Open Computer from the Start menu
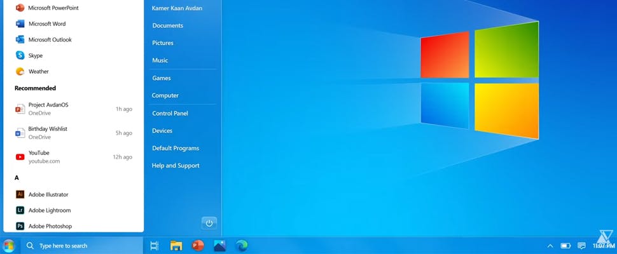Viewport: 617px width, 254px height. pos(165,95)
